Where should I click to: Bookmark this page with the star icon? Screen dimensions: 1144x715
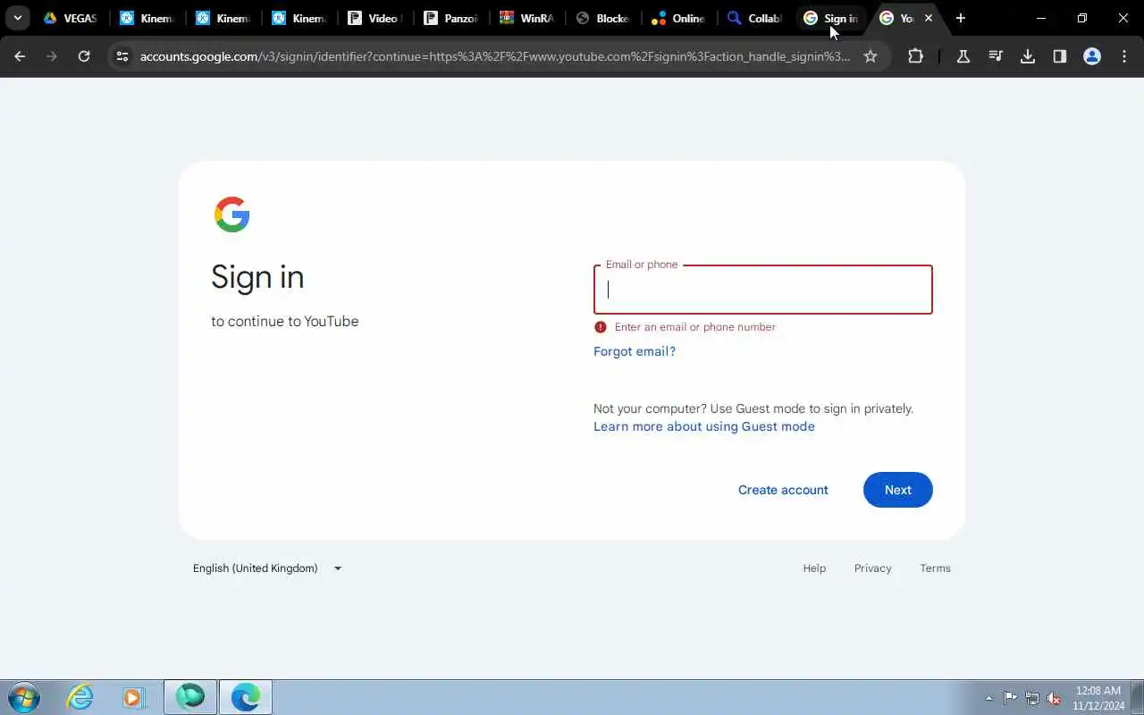[871, 56]
